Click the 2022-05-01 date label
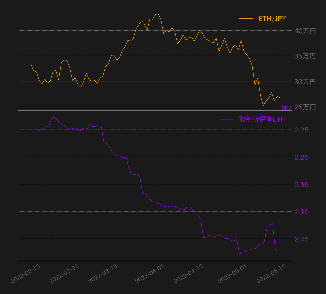This screenshot has width=326, height=294. [x=233, y=274]
